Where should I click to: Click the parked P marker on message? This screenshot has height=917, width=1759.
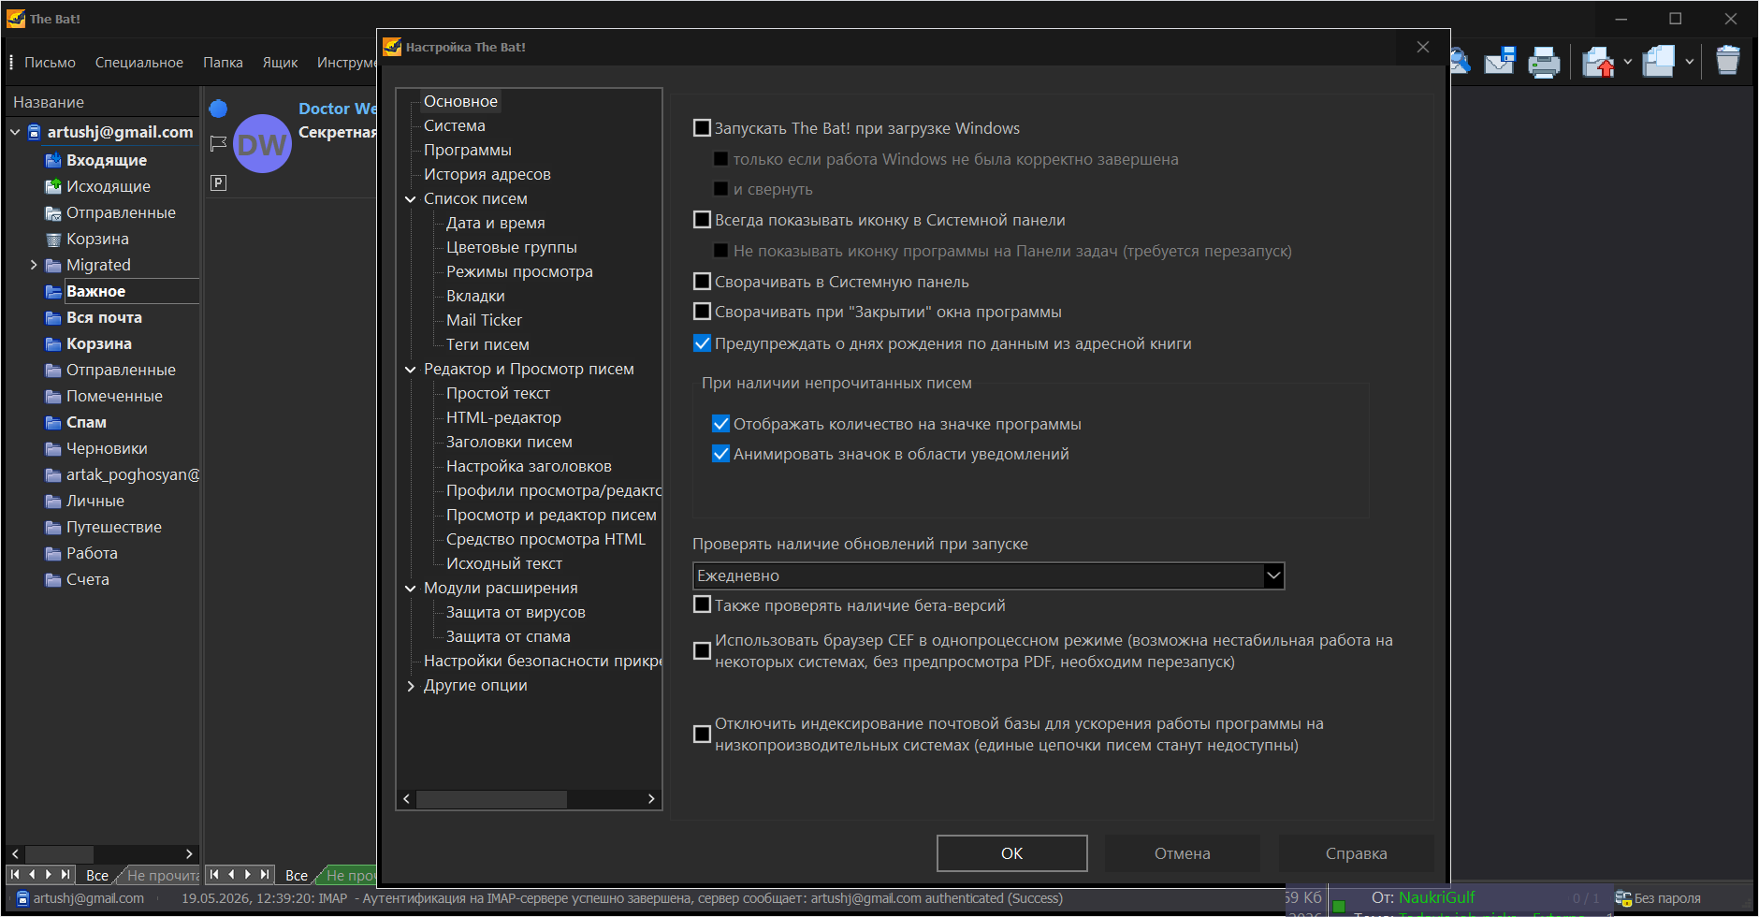[x=218, y=182]
